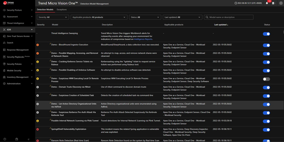The height and width of the screenshot is (142, 284).
Task: Expand the Security Posture menu chevron
Action: tap(32, 10)
